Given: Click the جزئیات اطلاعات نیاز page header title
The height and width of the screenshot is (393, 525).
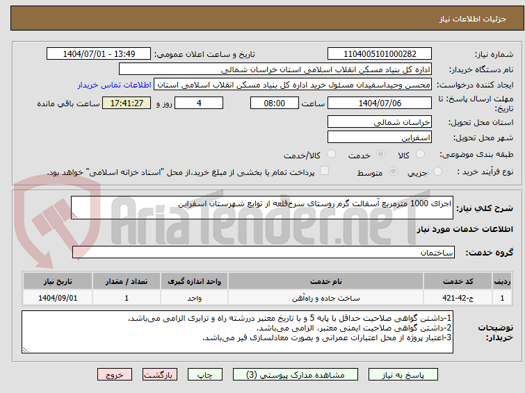Looking at the screenshot, I should pos(473,19).
